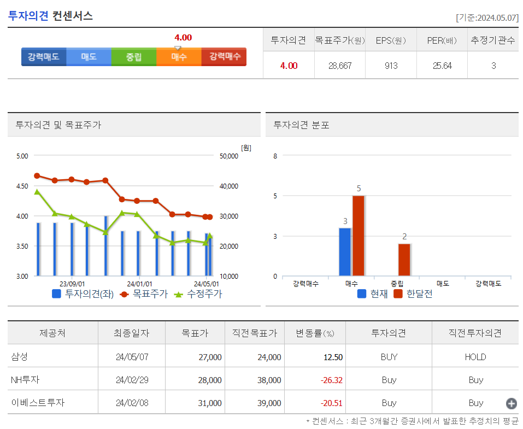The height and width of the screenshot is (429, 523).
Task: Click the BUY opinion in 삼성 row
Action: point(389,357)
